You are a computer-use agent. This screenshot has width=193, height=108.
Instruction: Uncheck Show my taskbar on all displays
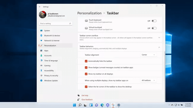[x=86, y=74]
